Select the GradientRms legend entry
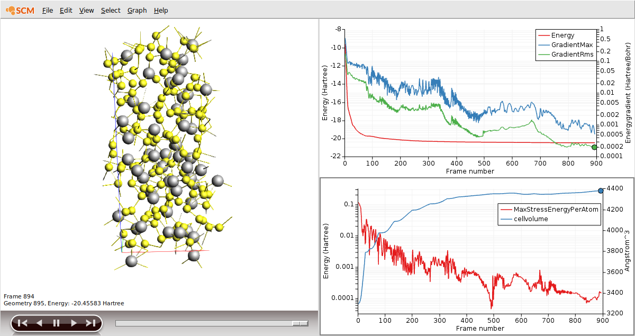The image size is (635, 336). [x=572, y=54]
